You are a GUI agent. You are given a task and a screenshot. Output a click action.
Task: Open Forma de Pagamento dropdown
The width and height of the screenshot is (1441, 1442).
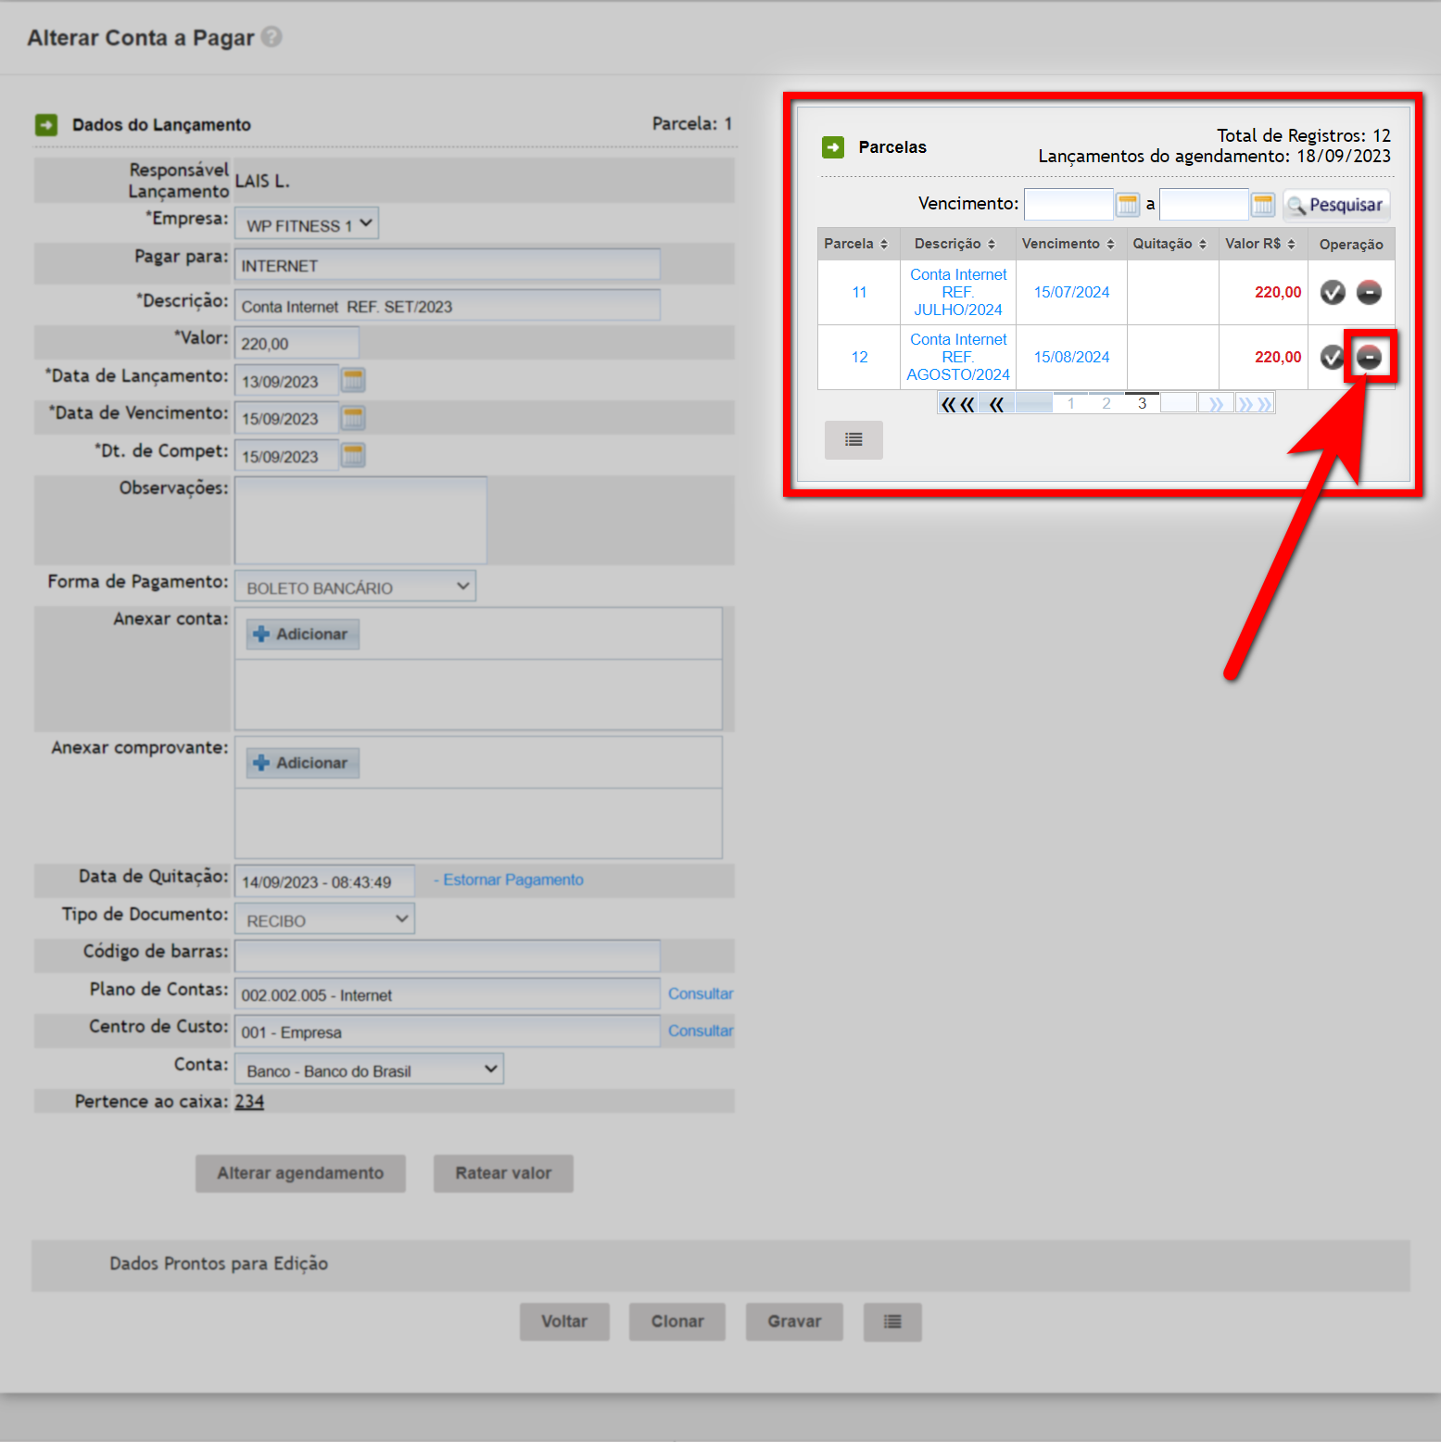click(x=355, y=588)
